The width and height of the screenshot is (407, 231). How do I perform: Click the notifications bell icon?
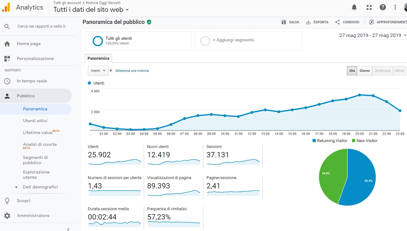click(354, 7)
